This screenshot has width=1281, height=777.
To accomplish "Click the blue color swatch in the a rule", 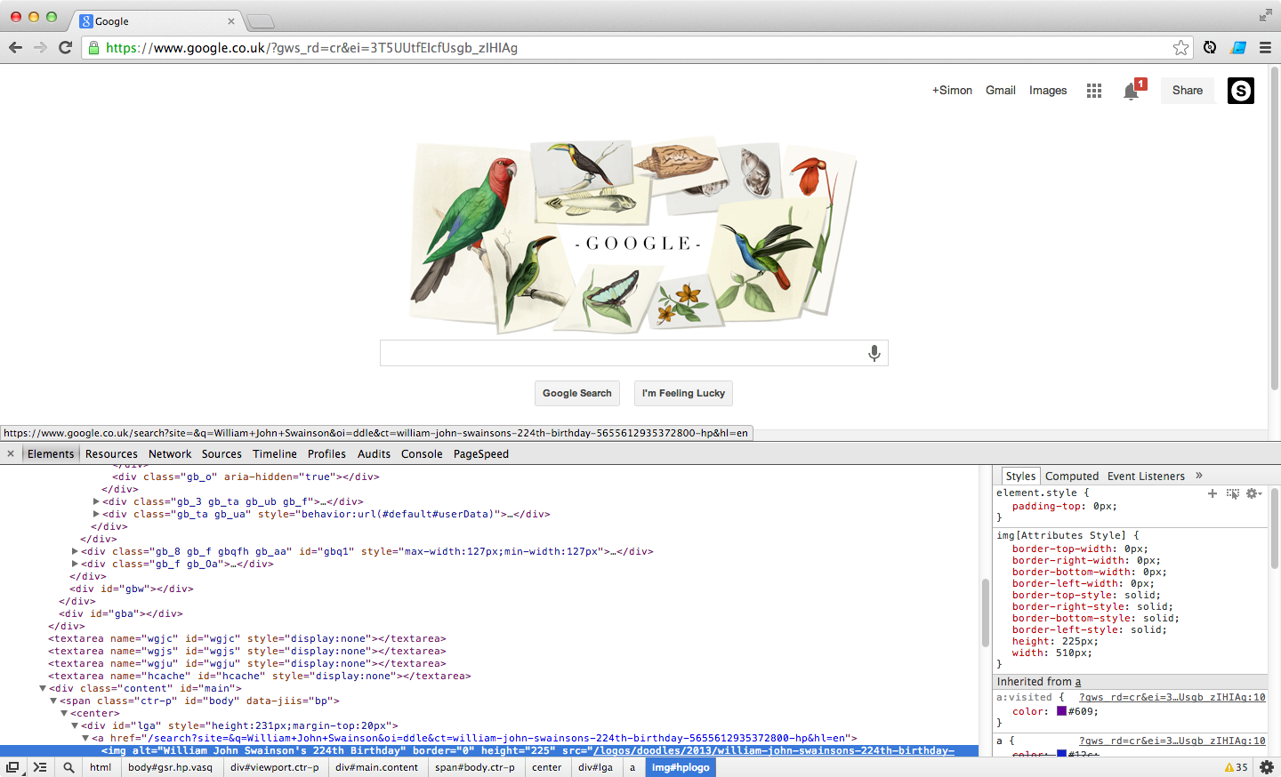I will tap(1061, 753).
